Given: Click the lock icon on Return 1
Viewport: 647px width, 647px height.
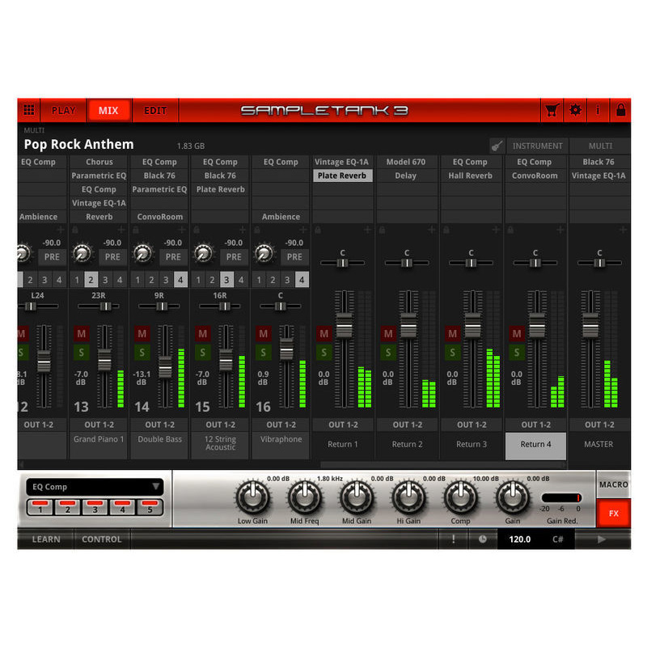Looking at the screenshot, I should tap(318, 230).
